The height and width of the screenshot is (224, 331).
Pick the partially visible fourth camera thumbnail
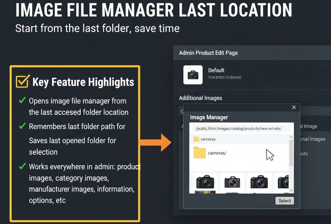[283, 182]
